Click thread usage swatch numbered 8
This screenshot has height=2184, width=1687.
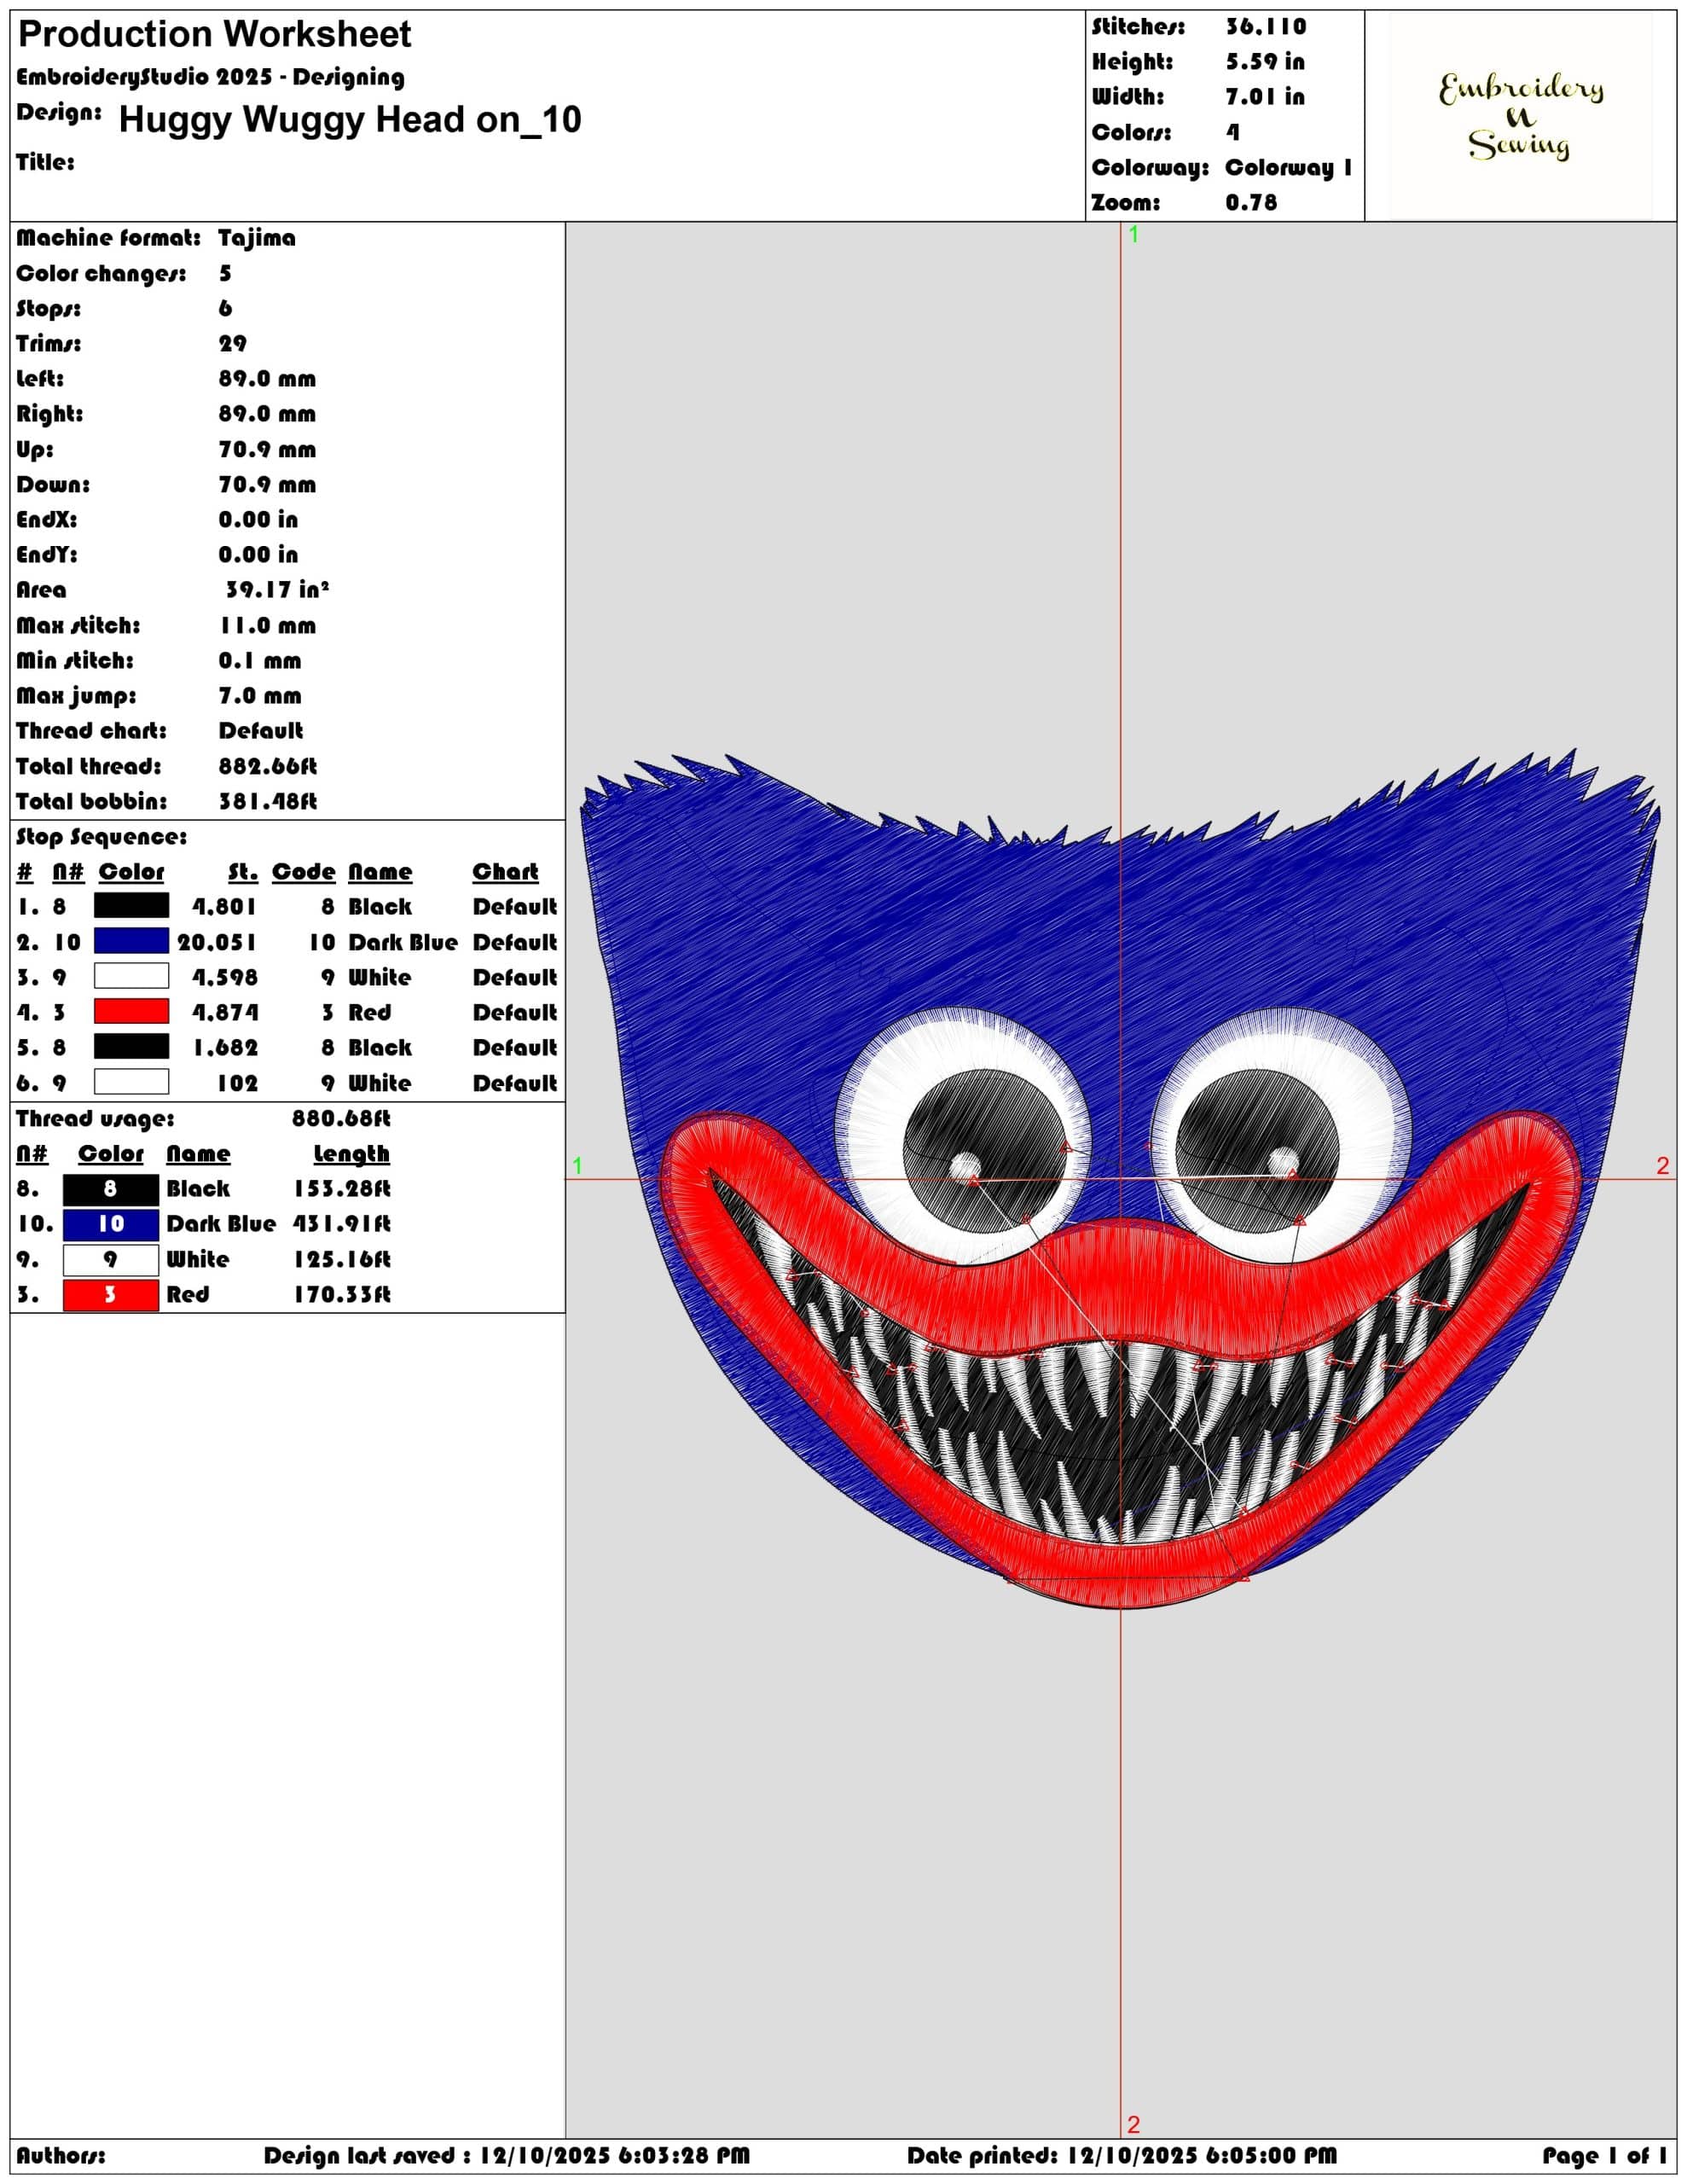[x=111, y=1189]
